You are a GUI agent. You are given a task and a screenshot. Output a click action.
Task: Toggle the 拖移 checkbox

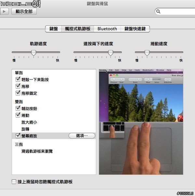[x=18, y=86]
